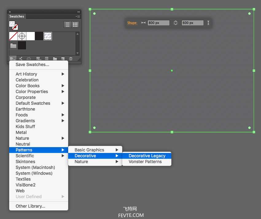Choose the Textiles library
The image size is (261, 219).
(x=39, y=179)
